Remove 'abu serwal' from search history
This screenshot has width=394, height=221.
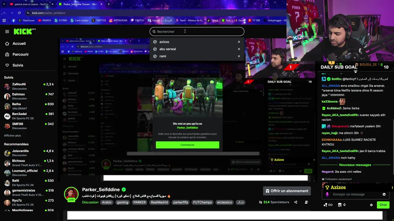pos(239,49)
